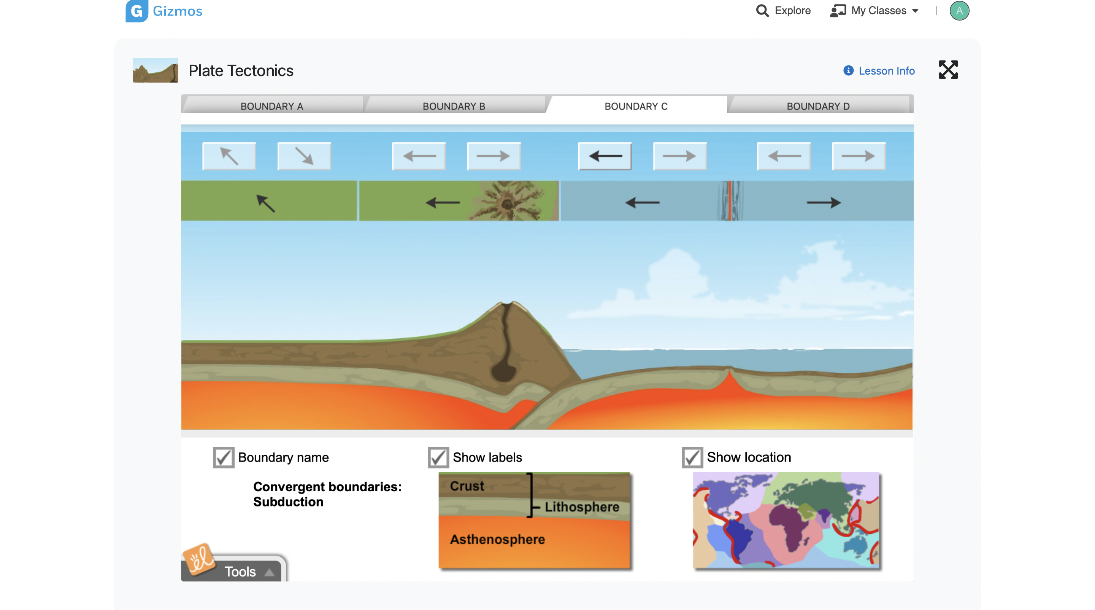This screenshot has width=1095, height=610.
Task: Toggle the Boundary name checkbox
Action: pyautogui.click(x=224, y=457)
